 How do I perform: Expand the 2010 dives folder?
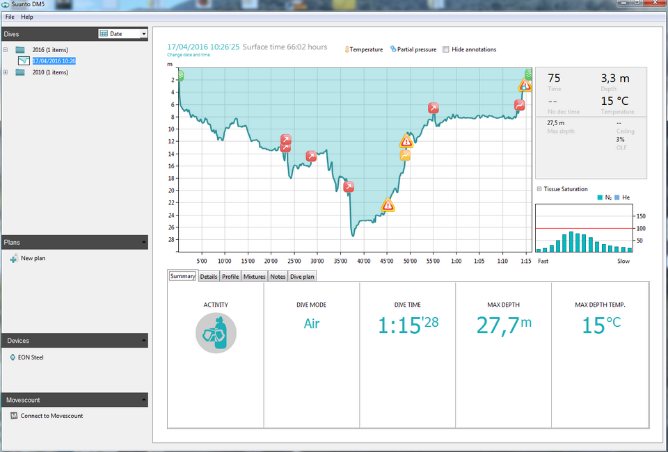(5, 72)
